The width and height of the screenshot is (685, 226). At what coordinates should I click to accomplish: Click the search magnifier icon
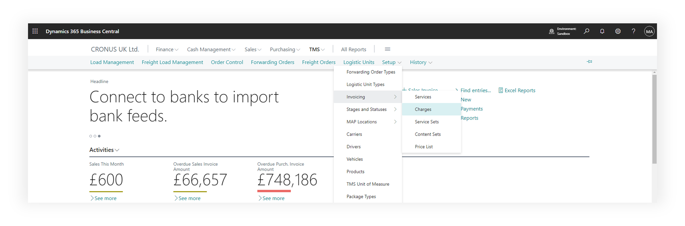pyautogui.click(x=586, y=31)
